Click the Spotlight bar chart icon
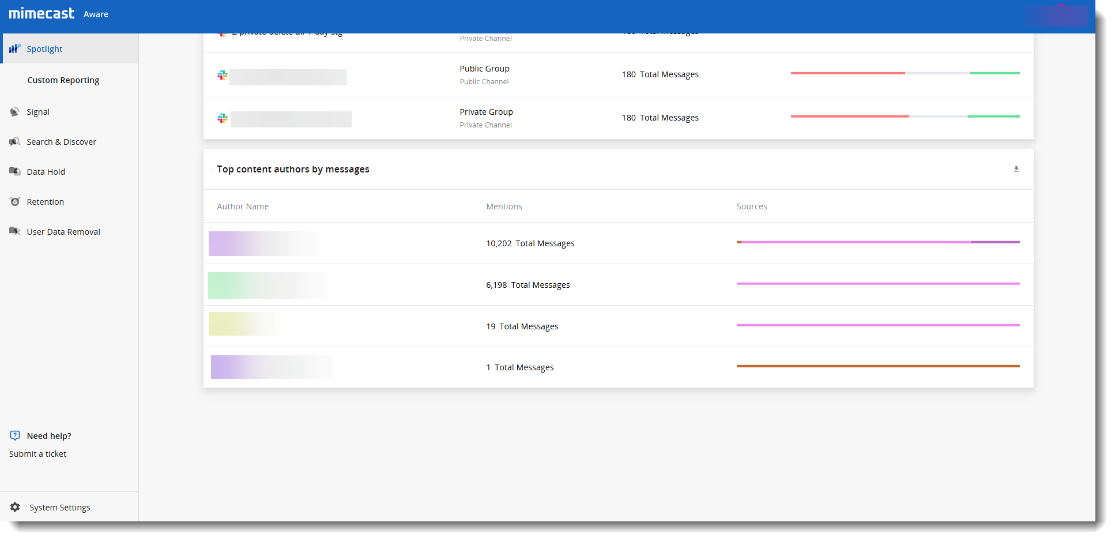This screenshot has height=541, width=1115. coord(15,48)
